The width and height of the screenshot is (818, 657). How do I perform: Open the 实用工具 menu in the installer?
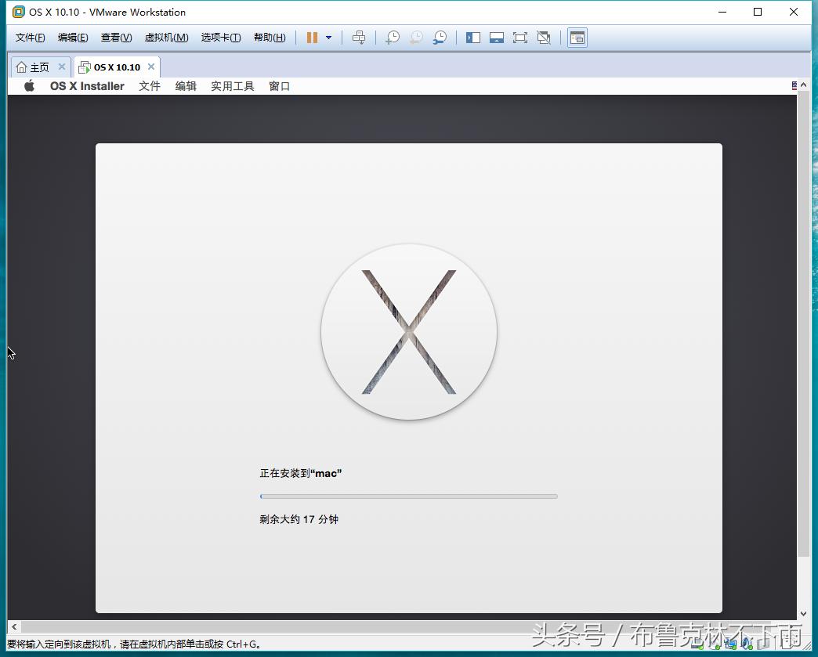pos(232,86)
